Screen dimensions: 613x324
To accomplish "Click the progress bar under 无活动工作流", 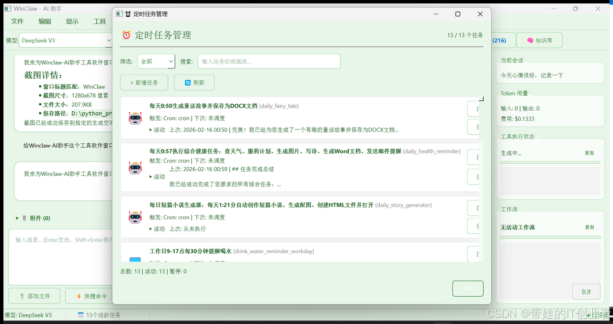I will coord(550,237).
